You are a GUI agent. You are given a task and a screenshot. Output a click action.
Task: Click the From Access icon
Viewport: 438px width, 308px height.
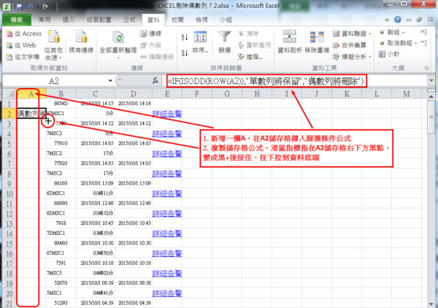point(9,34)
